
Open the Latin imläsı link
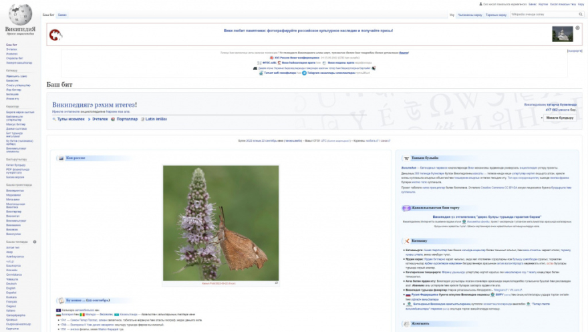pyautogui.click(x=155, y=119)
